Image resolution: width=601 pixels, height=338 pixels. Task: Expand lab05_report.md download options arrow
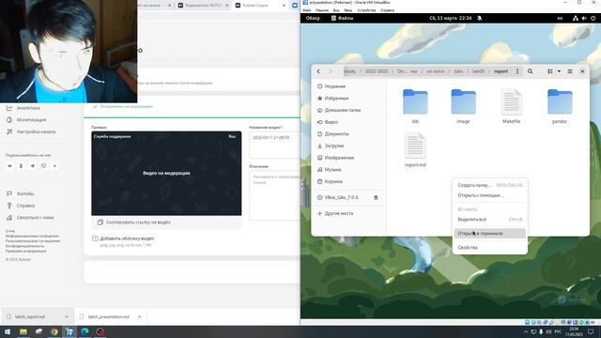point(67,317)
